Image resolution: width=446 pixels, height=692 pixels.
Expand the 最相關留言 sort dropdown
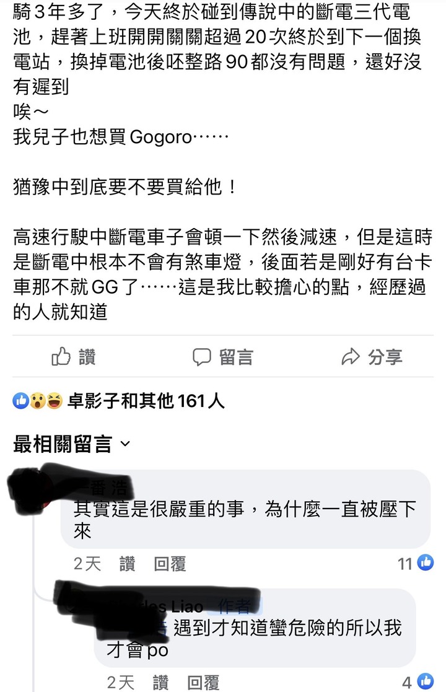point(72,444)
